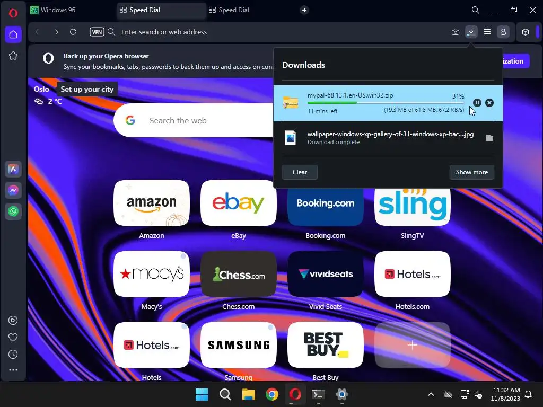Pause the mypal zip download

click(x=477, y=103)
